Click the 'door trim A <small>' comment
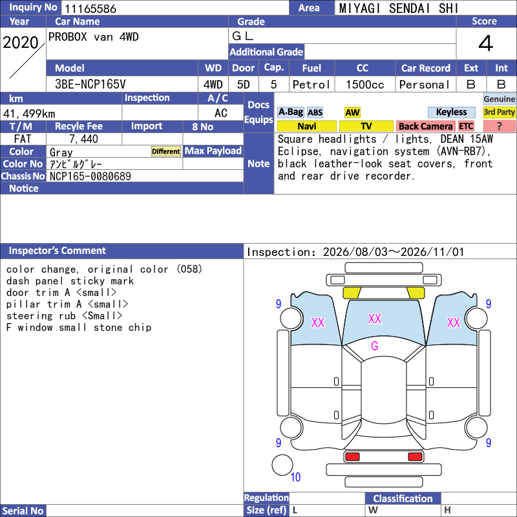This screenshot has height=517, width=517. click(61, 293)
